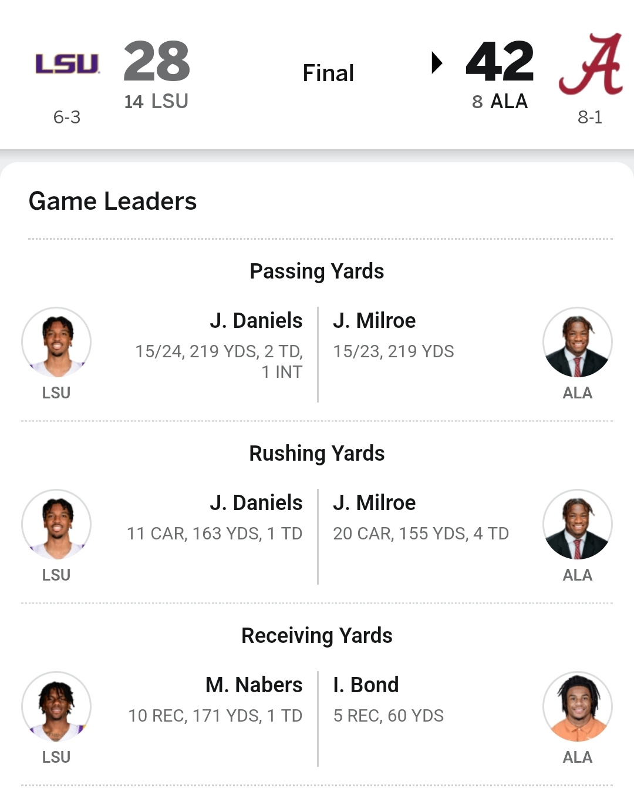The height and width of the screenshot is (788, 634).
Task: Open J. Daniels headshot under Passing Yards
Action: (56, 342)
